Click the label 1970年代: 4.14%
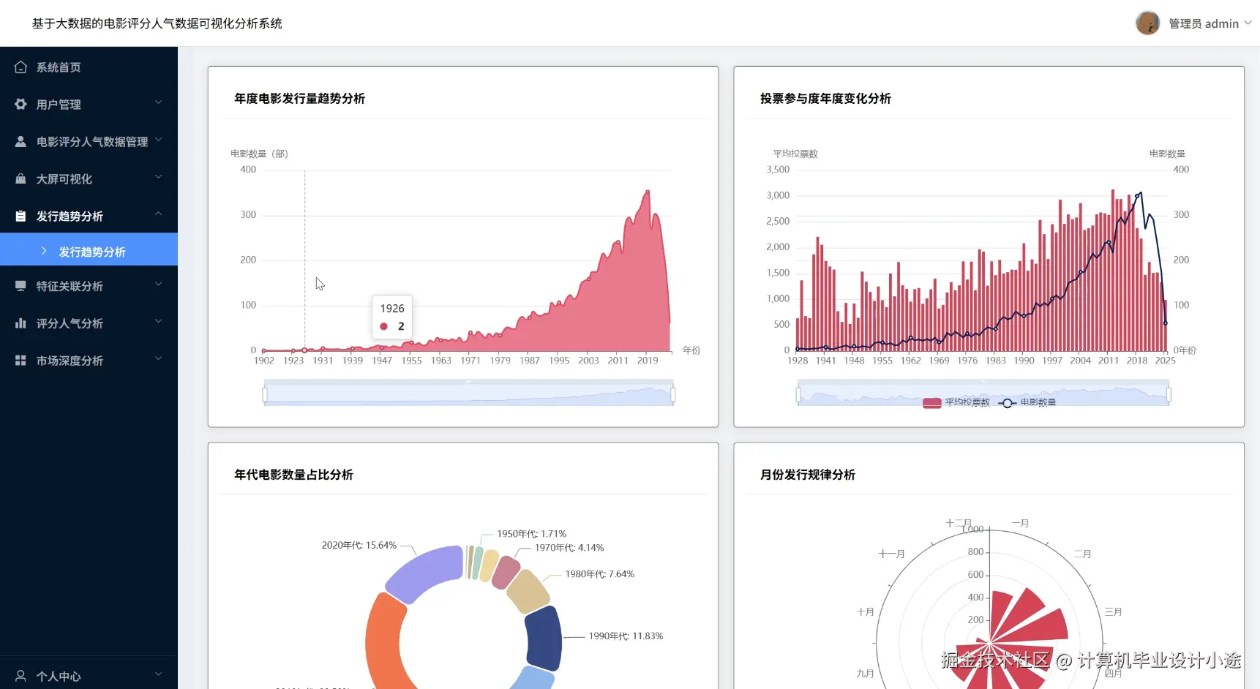This screenshot has height=689, width=1260. tap(569, 548)
